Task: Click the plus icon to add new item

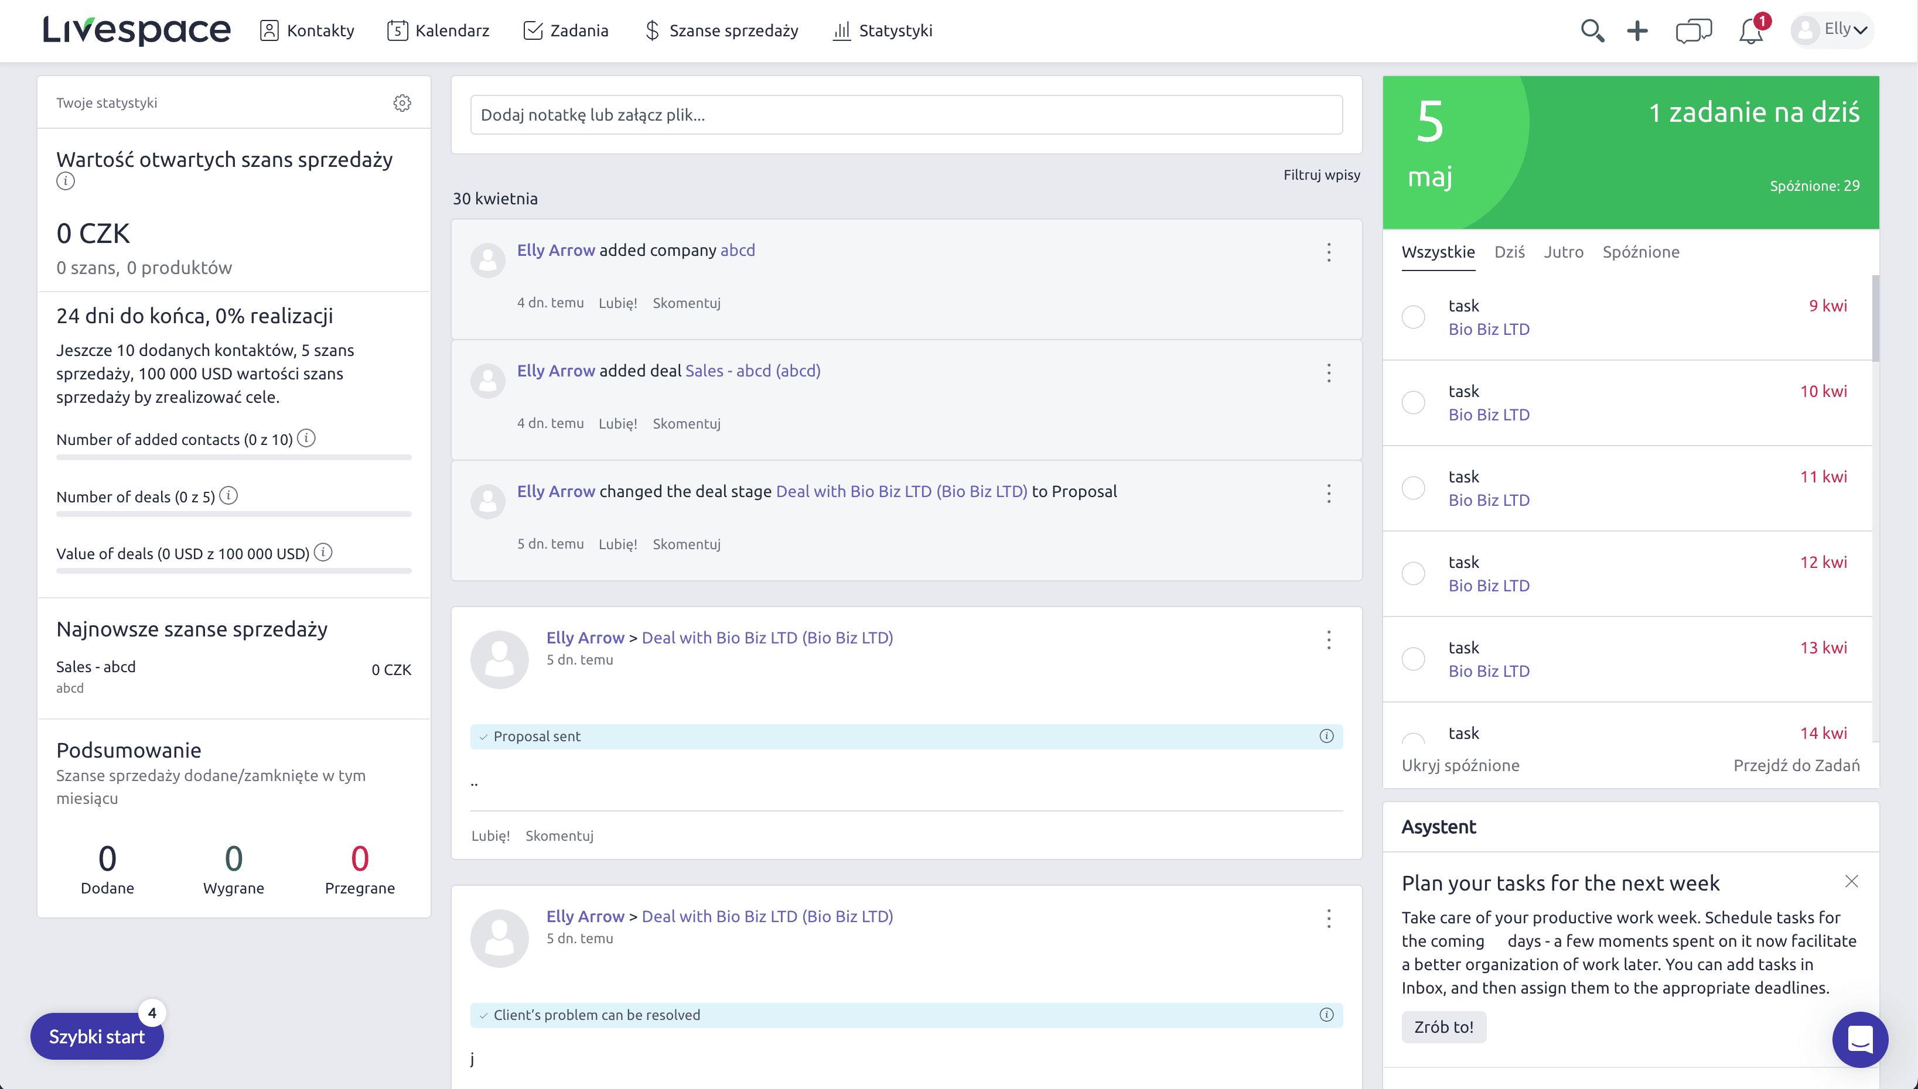Action: click(1637, 30)
